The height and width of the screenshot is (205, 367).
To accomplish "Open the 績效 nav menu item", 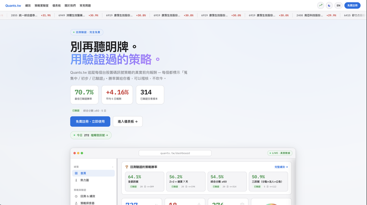I will click(28, 6).
